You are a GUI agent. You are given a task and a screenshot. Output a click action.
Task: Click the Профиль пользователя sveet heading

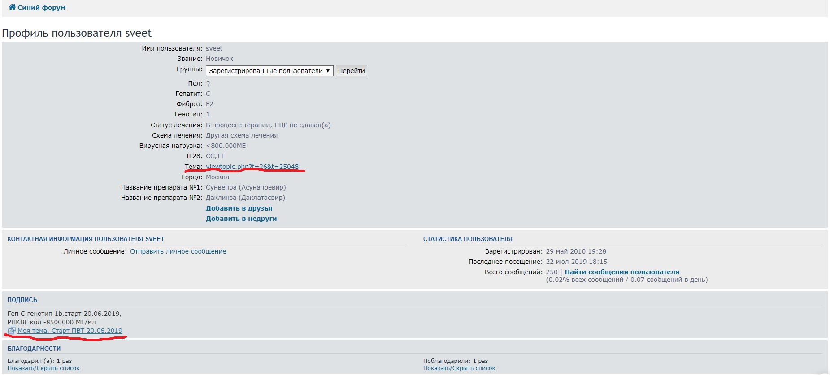coord(77,33)
